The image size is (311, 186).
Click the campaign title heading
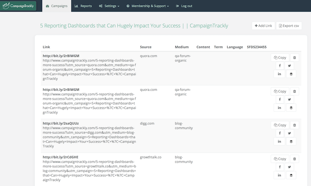(134, 26)
